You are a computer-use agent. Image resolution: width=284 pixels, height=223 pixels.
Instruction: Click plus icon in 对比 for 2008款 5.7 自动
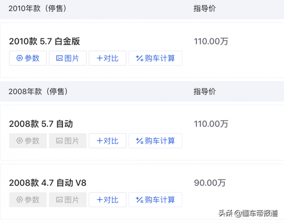(99, 141)
